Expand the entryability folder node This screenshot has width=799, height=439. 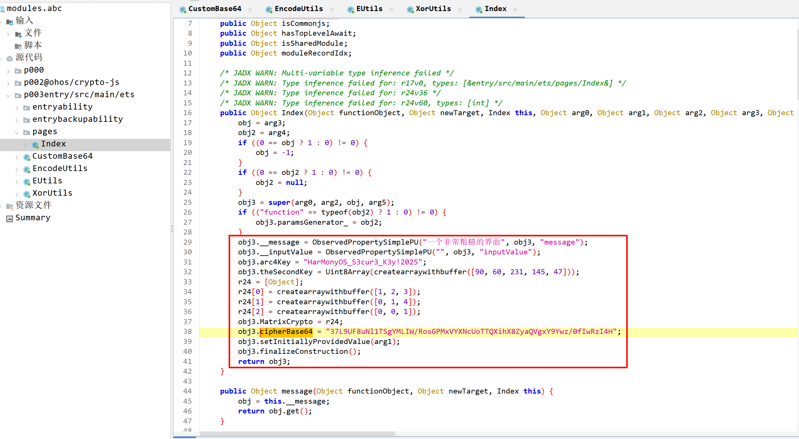tap(17, 108)
